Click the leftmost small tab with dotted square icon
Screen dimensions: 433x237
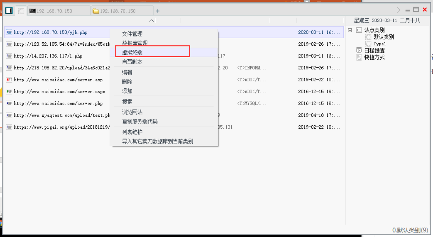coord(21,10)
